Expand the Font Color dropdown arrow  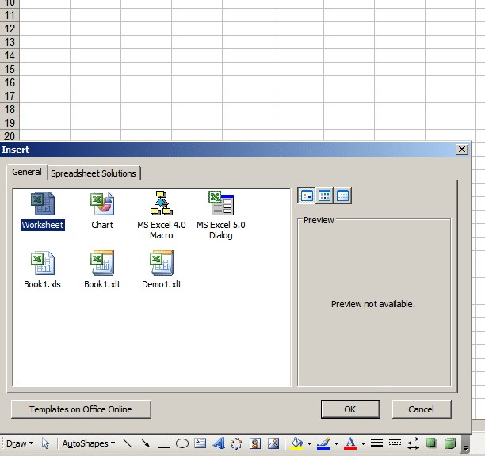[363, 443]
